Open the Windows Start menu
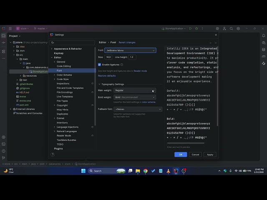The height and width of the screenshot is (200, 267). click(83, 171)
